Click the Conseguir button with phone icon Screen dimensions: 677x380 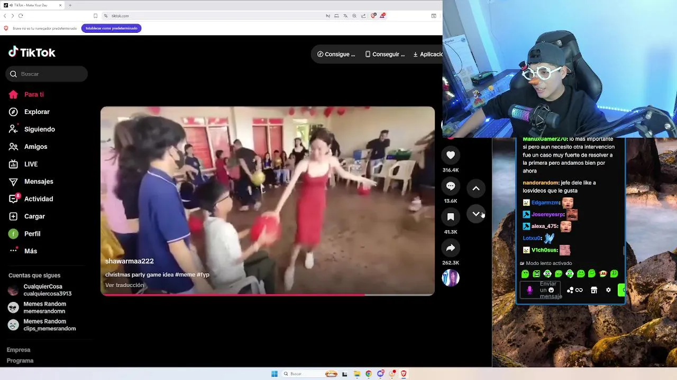click(385, 54)
